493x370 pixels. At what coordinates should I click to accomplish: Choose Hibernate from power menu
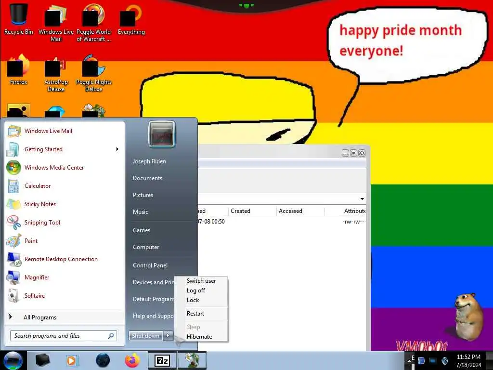pyautogui.click(x=201, y=337)
